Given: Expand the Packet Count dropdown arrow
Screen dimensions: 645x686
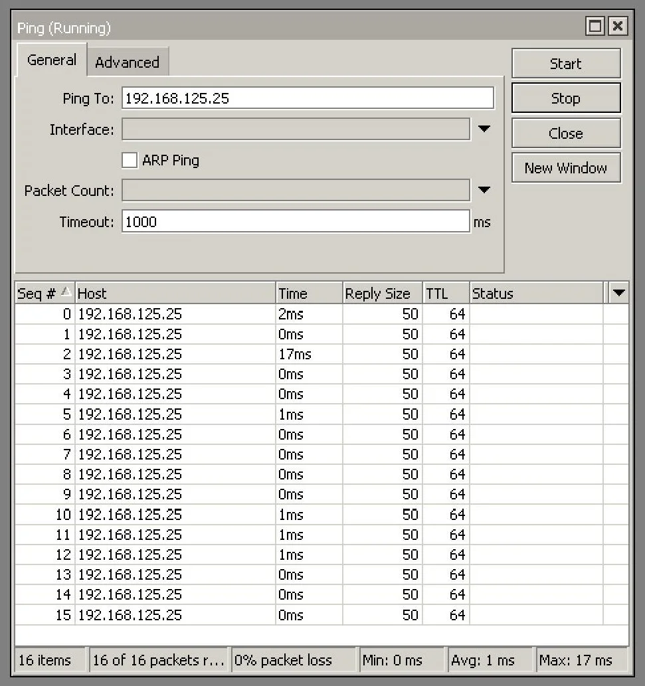Looking at the screenshot, I should [484, 191].
